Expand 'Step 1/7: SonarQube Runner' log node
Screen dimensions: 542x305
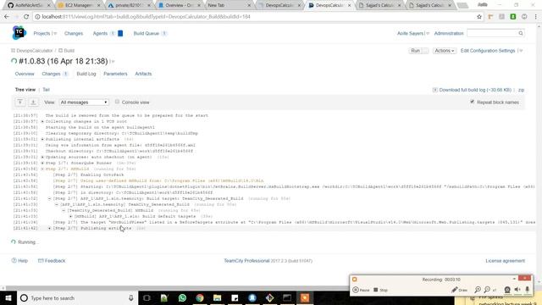coord(42,163)
